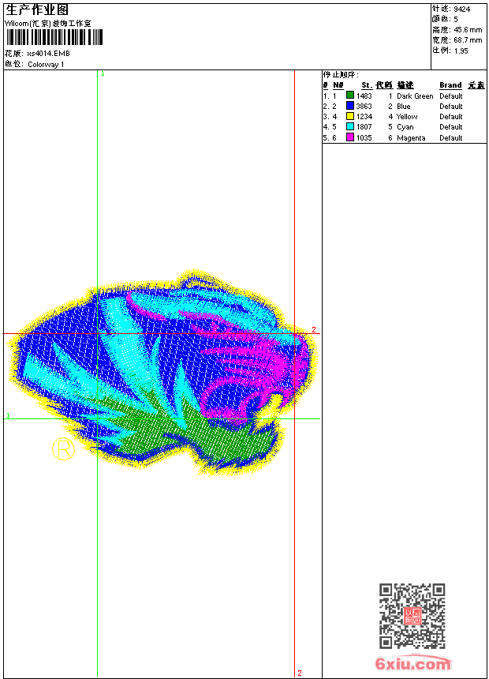Click the 生产作业图 worksheet title

point(37,9)
